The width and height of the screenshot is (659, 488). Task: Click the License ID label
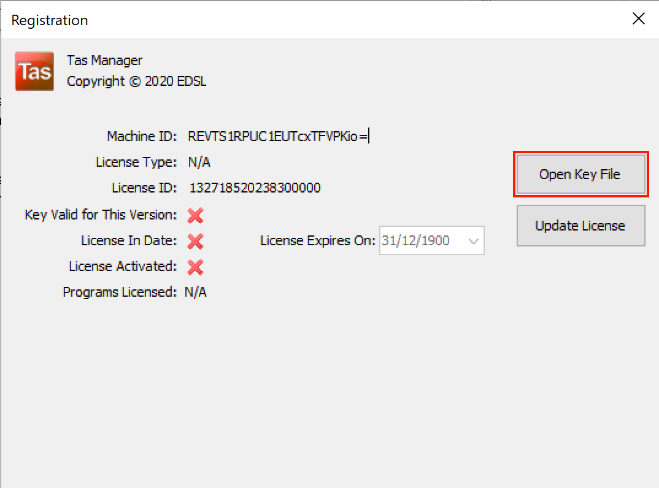(144, 188)
